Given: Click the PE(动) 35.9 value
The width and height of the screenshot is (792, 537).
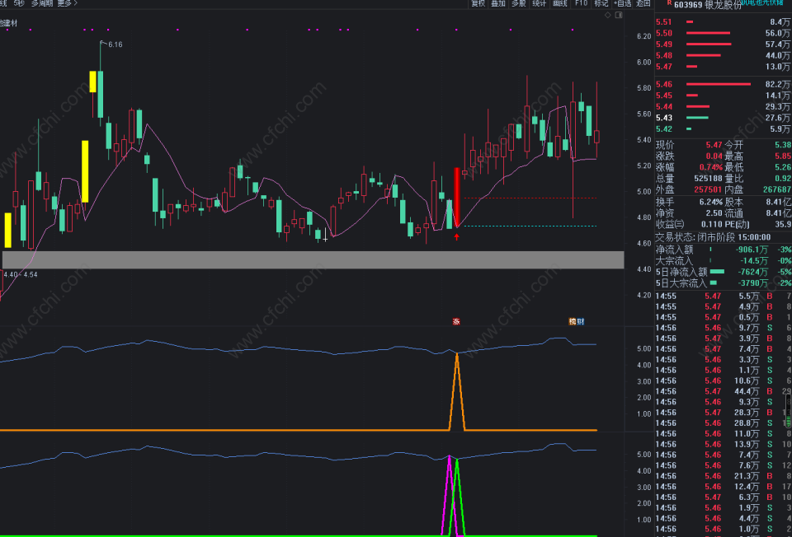Looking at the screenshot, I should [783, 224].
